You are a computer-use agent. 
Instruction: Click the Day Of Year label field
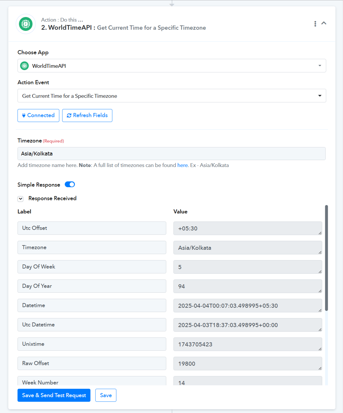tap(92, 286)
